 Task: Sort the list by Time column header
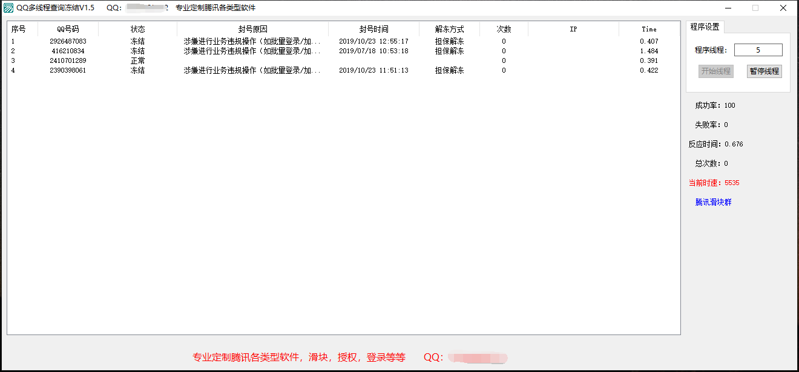pyautogui.click(x=649, y=28)
